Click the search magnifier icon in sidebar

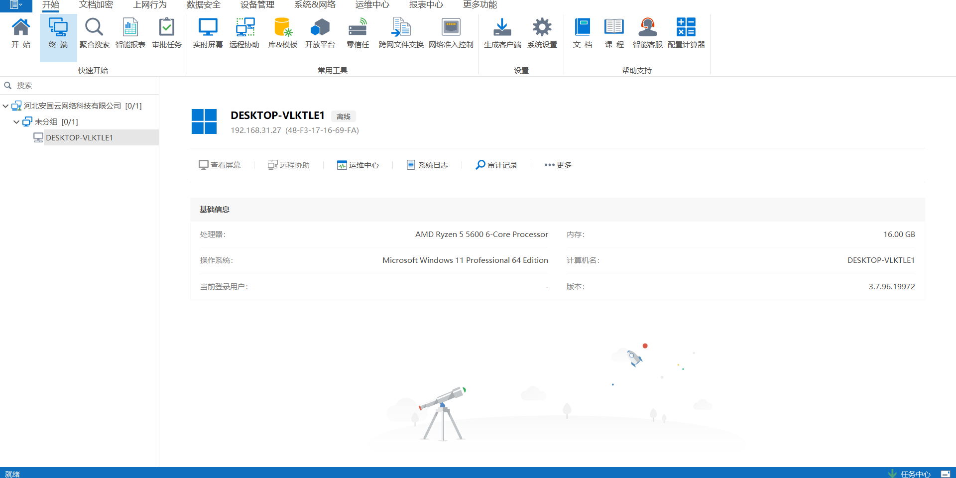tap(8, 85)
